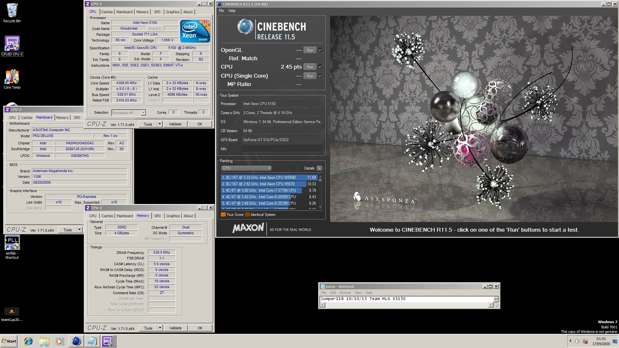Image resolution: width=619 pixels, height=348 pixels.
Task: Show hidden system tray icons
Action: click(x=570, y=341)
